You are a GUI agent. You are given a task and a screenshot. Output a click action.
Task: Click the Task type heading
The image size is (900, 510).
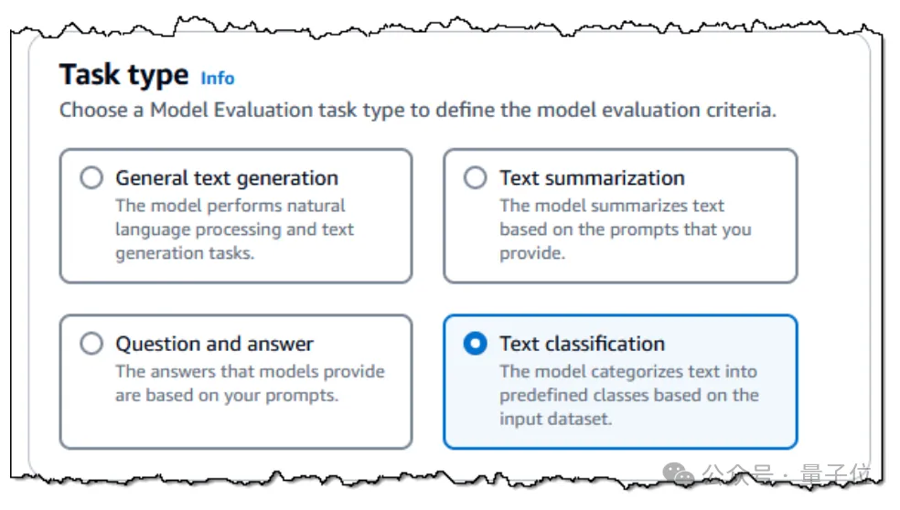click(x=124, y=75)
